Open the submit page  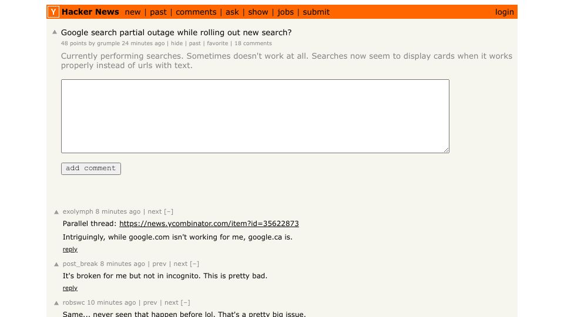(x=316, y=12)
